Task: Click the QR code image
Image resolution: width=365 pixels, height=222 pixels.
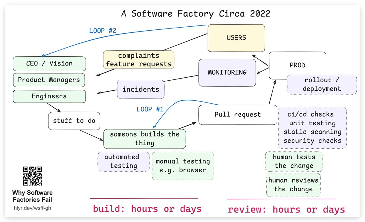Action: click(x=32, y=176)
